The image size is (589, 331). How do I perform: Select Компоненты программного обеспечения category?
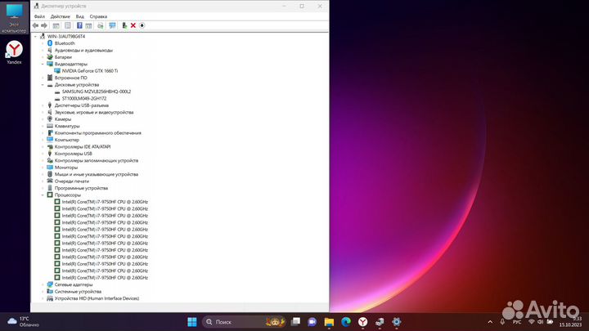point(97,133)
